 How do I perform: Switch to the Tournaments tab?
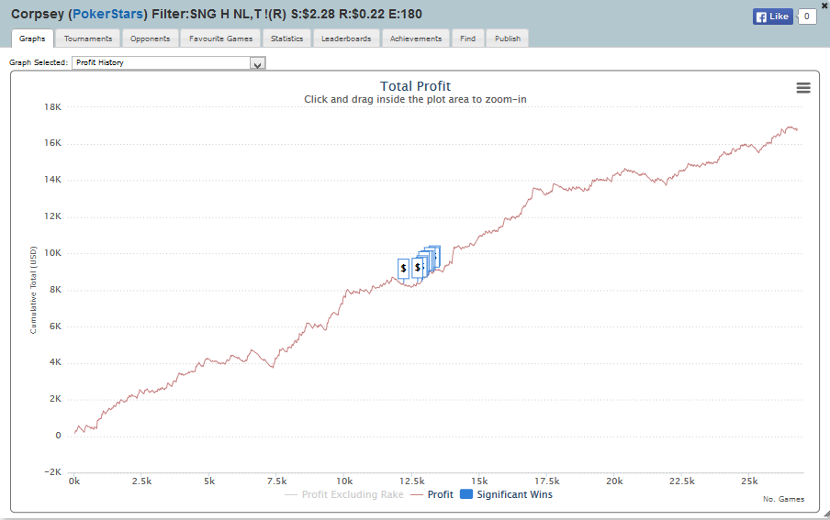(x=88, y=39)
